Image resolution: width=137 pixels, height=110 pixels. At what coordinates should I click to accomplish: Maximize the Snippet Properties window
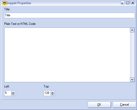[128, 3]
